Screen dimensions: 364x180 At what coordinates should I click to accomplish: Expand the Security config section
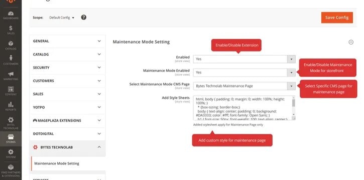(x=67, y=67)
